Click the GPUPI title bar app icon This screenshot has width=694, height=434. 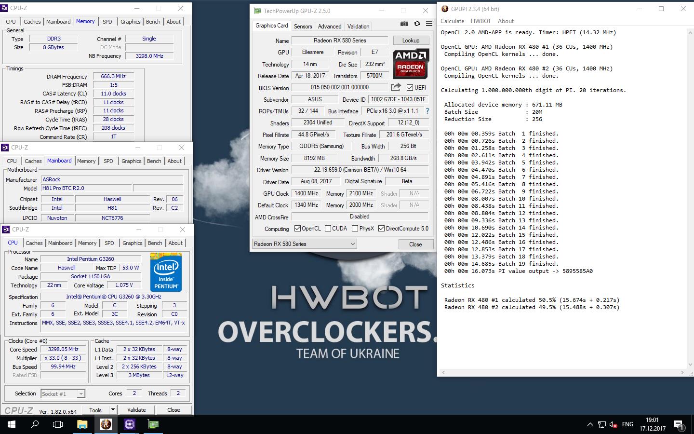[x=444, y=9]
